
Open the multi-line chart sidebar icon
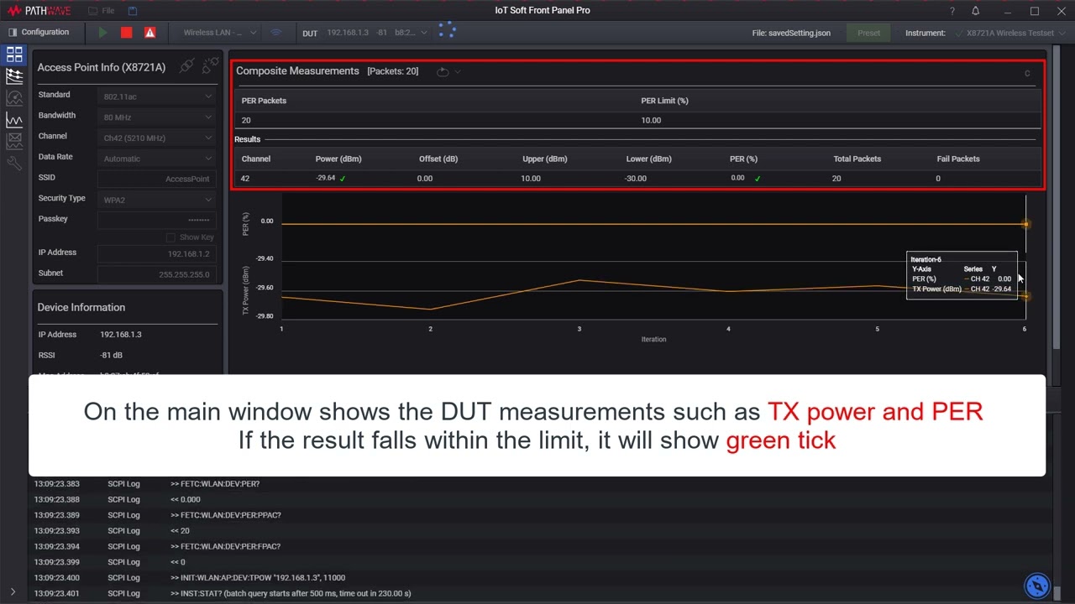pyautogui.click(x=14, y=76)
